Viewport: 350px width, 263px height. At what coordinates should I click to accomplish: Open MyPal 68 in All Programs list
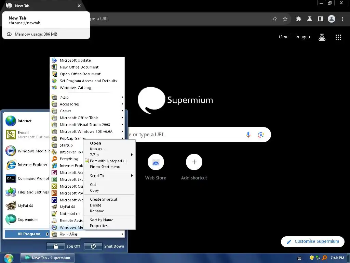click(67, 207)
